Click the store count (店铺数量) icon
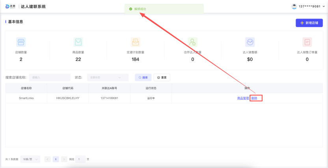The height and width of the screenshot is (168, 328). 21,42
